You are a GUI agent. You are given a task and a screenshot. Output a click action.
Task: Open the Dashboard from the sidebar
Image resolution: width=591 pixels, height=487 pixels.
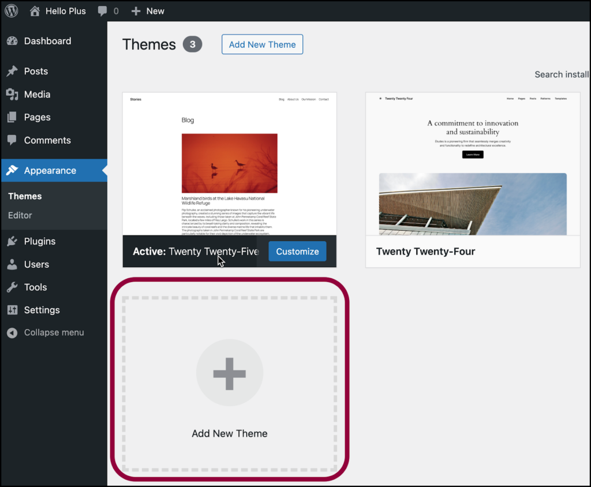(x=13, y=41)
